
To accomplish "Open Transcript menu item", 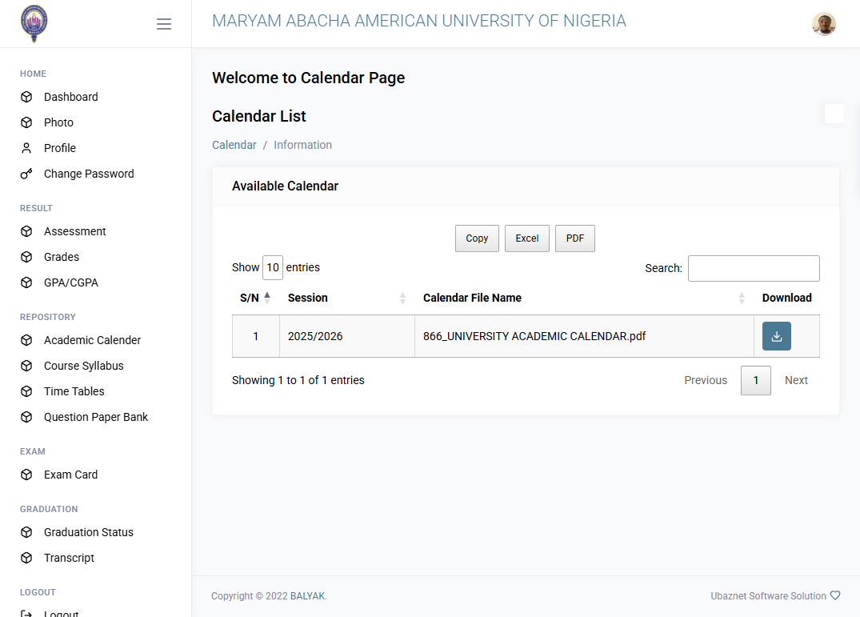I will point(69,558).
